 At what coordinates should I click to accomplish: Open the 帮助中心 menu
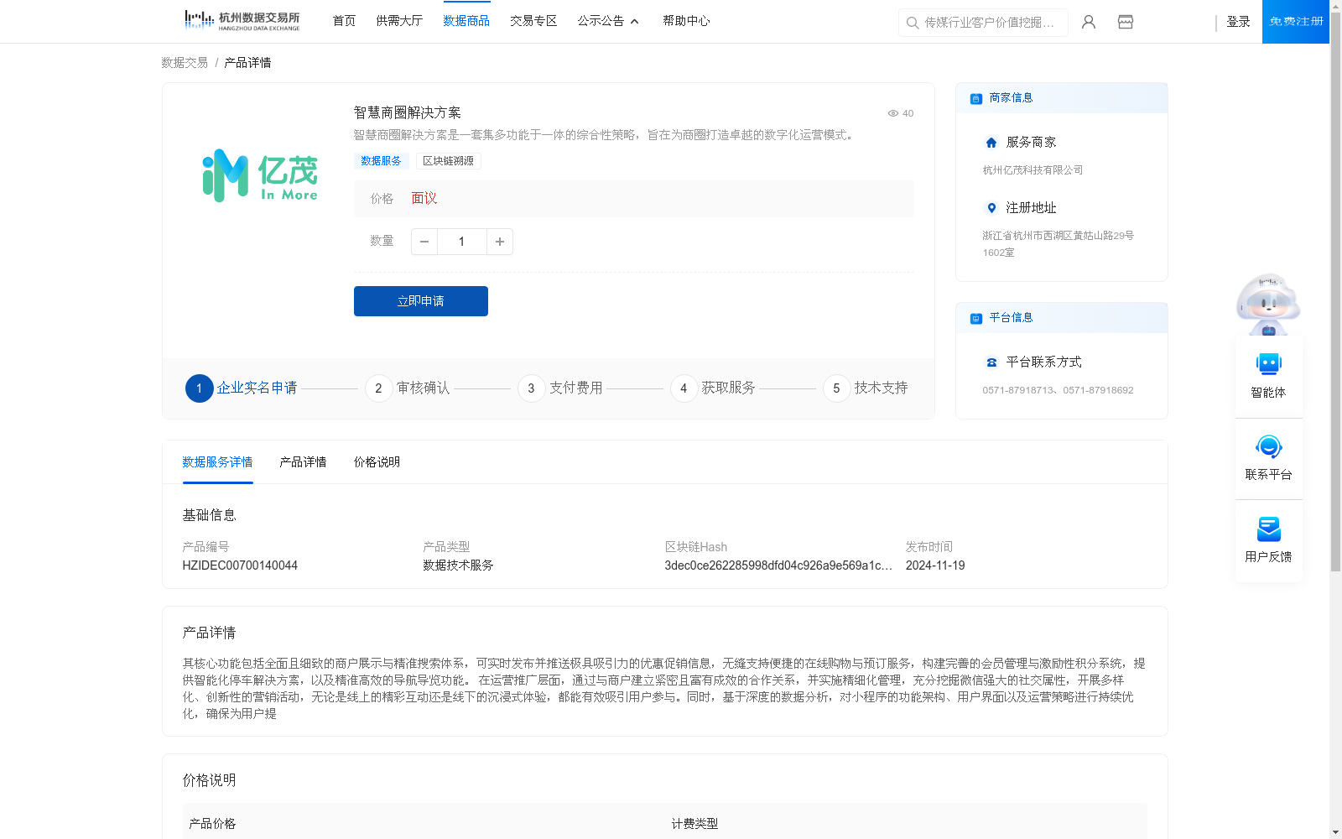(686, 21)
